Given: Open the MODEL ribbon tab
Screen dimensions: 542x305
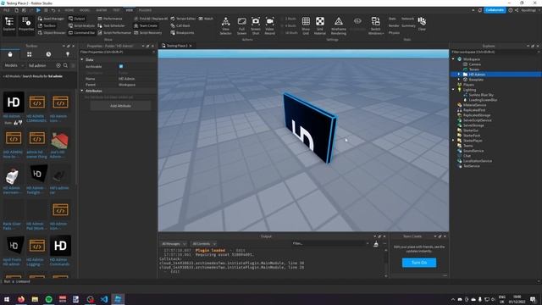Looking at the screenshot, I should point(85,10).
